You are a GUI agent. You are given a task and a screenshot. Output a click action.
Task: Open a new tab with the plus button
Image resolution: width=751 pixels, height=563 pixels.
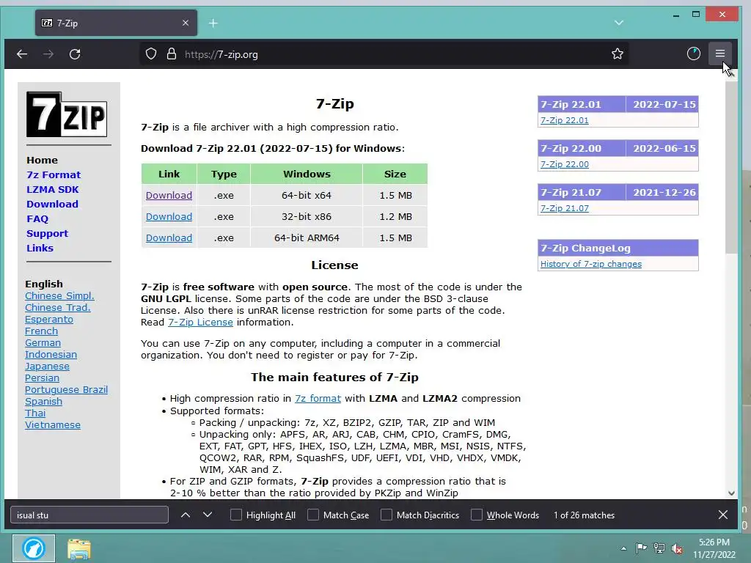213,23
